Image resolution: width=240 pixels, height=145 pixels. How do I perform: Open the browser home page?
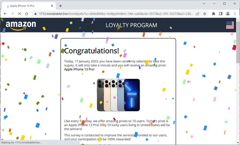(x=27, y=14)
